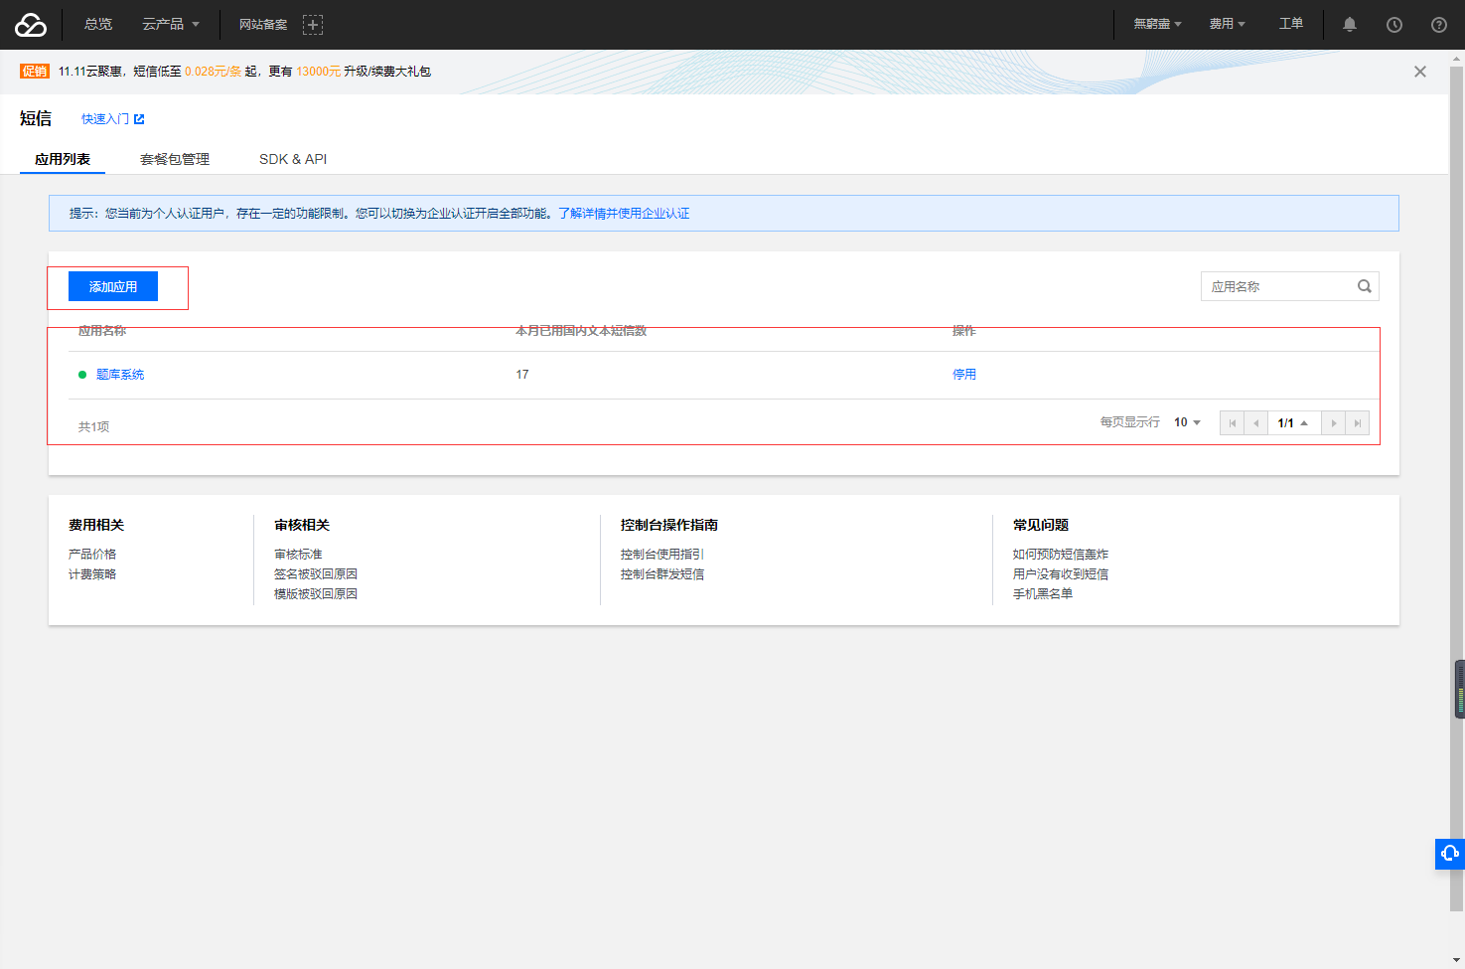
Task: Open the 题库系统 application
Action: pyautogui.click(x=120, y=375)
